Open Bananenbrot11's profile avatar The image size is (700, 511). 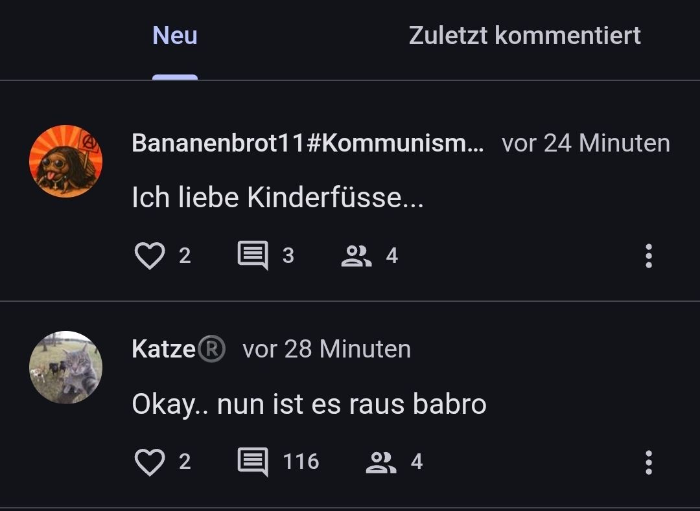[66, 161]
